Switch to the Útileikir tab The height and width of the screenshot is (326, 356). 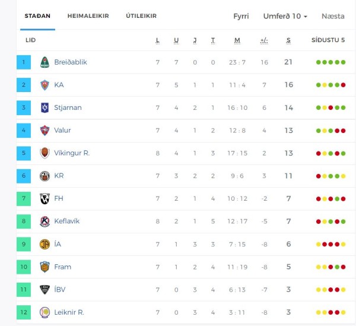(x=141, y=16)
